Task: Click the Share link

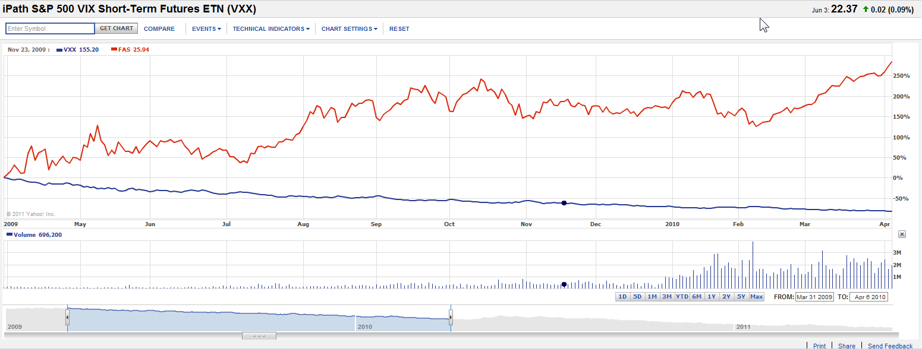Action: pyautogui.click(x=847, y=345)
